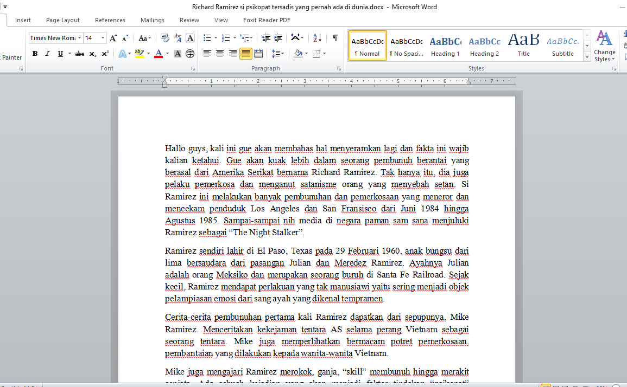Show paragraph marks with the pilcrow icon
627x387 pixels.
[x=335, y=38]
